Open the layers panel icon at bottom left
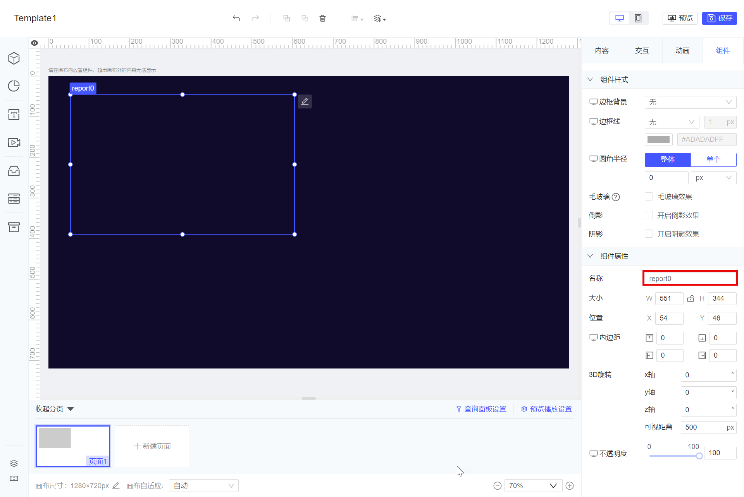Viewport: 744px width, 497px height. [14, 463]
